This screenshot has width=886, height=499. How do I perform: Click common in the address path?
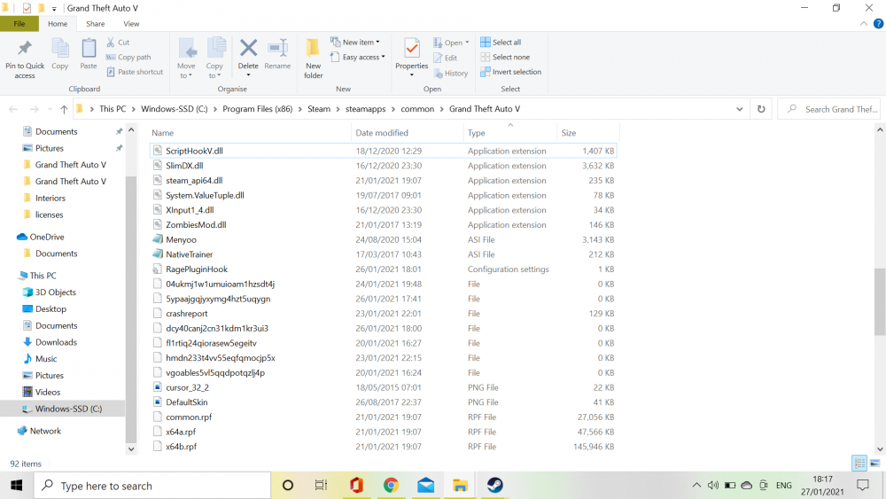coord(417,109)
